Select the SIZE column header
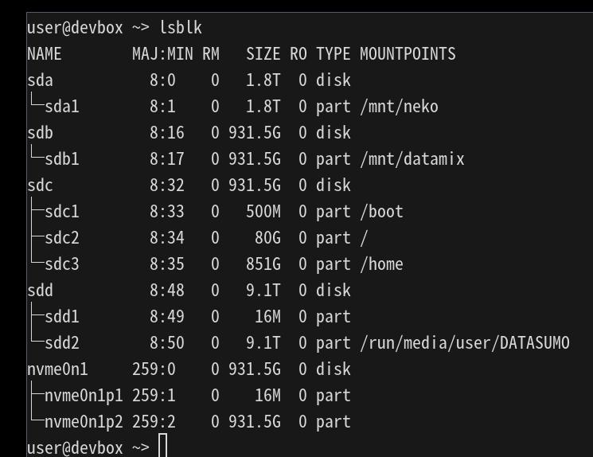Screen dimensions: 593x457 click(263, 53)
